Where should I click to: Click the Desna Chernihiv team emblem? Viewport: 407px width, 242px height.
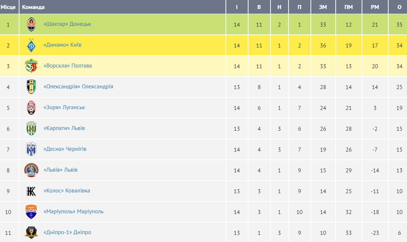31,149
